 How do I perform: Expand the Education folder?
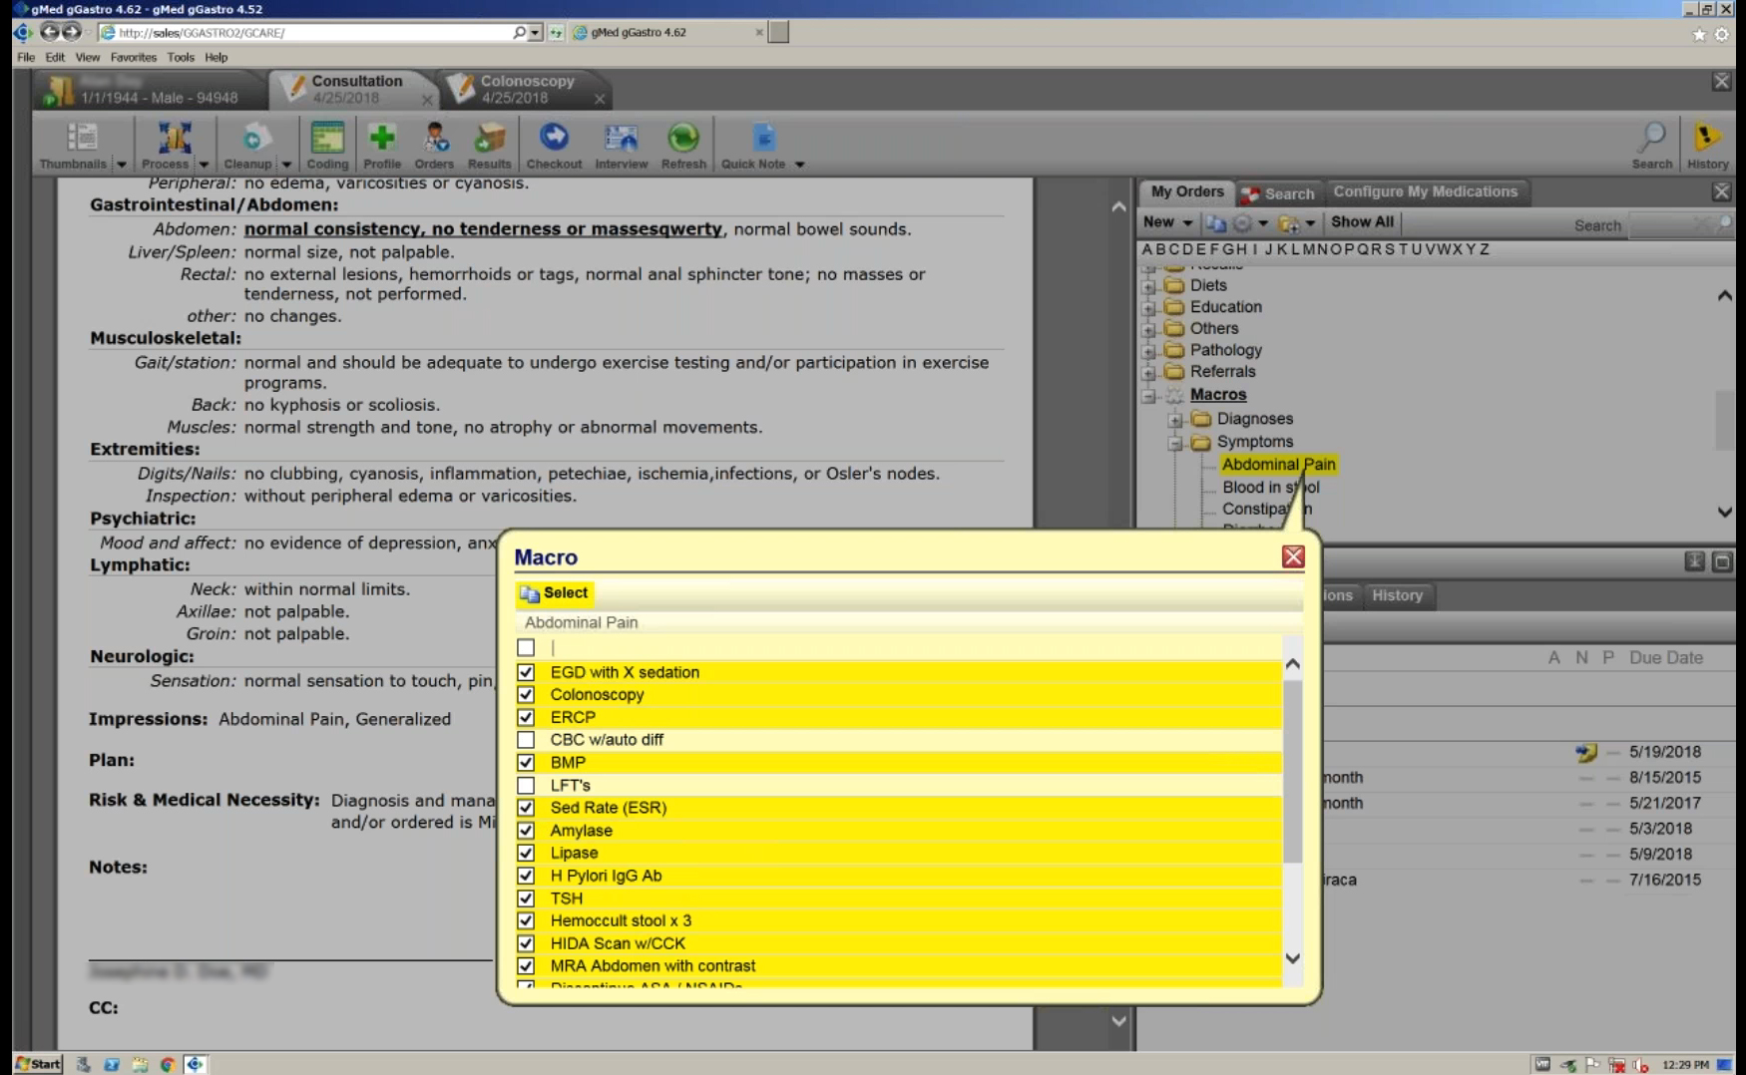[x=1148, y=308]
